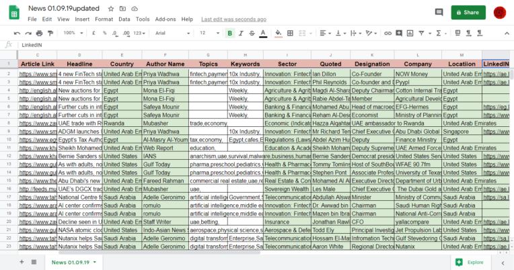This screenshot has height=270, width=514.
Task: Open the 123 number format dropdown
Action: (139, 33)
